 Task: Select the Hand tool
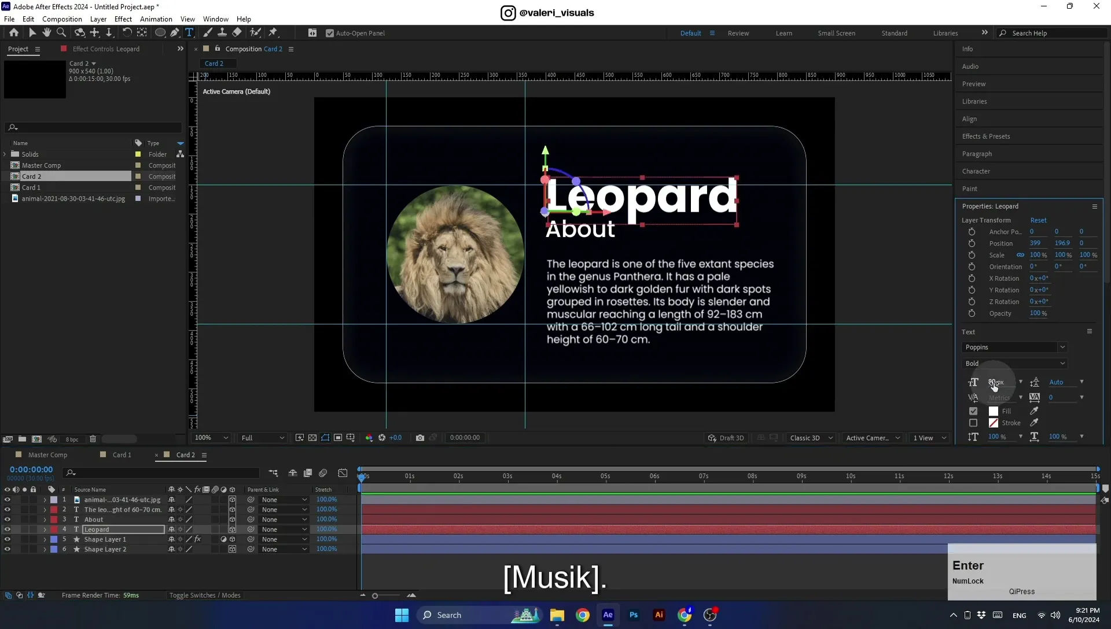pyautogui.click(x=47, y=33)
